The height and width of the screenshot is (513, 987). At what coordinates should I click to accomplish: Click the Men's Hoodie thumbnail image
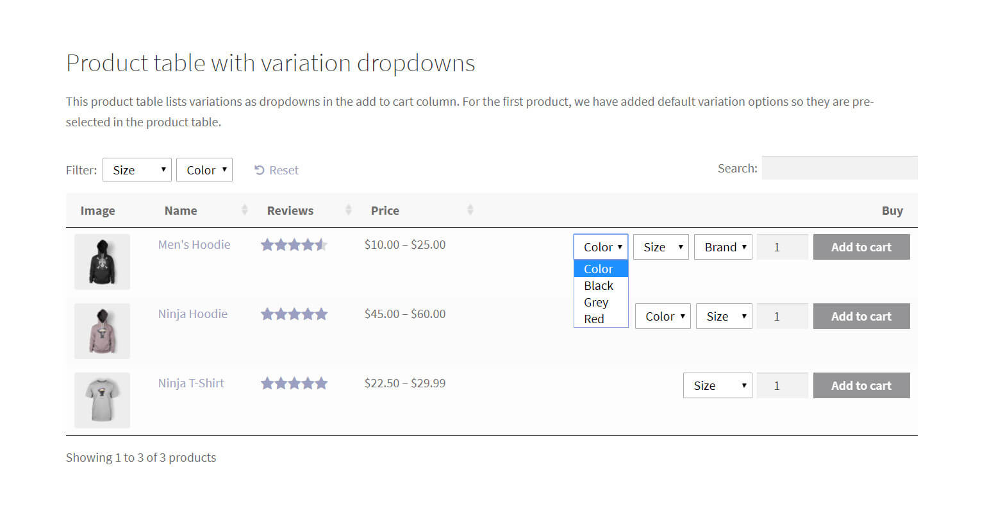click(102, 262)
